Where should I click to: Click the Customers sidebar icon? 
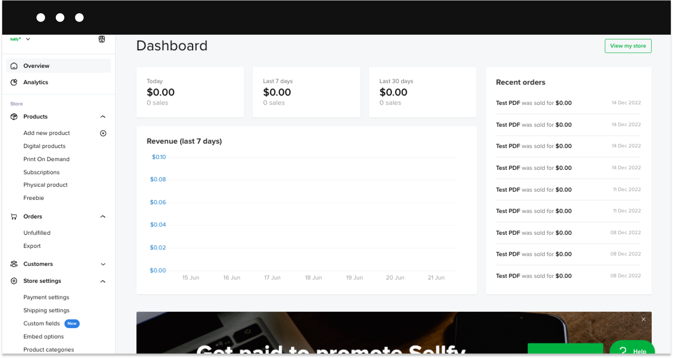pyautogui.click(x=14, y=264)
